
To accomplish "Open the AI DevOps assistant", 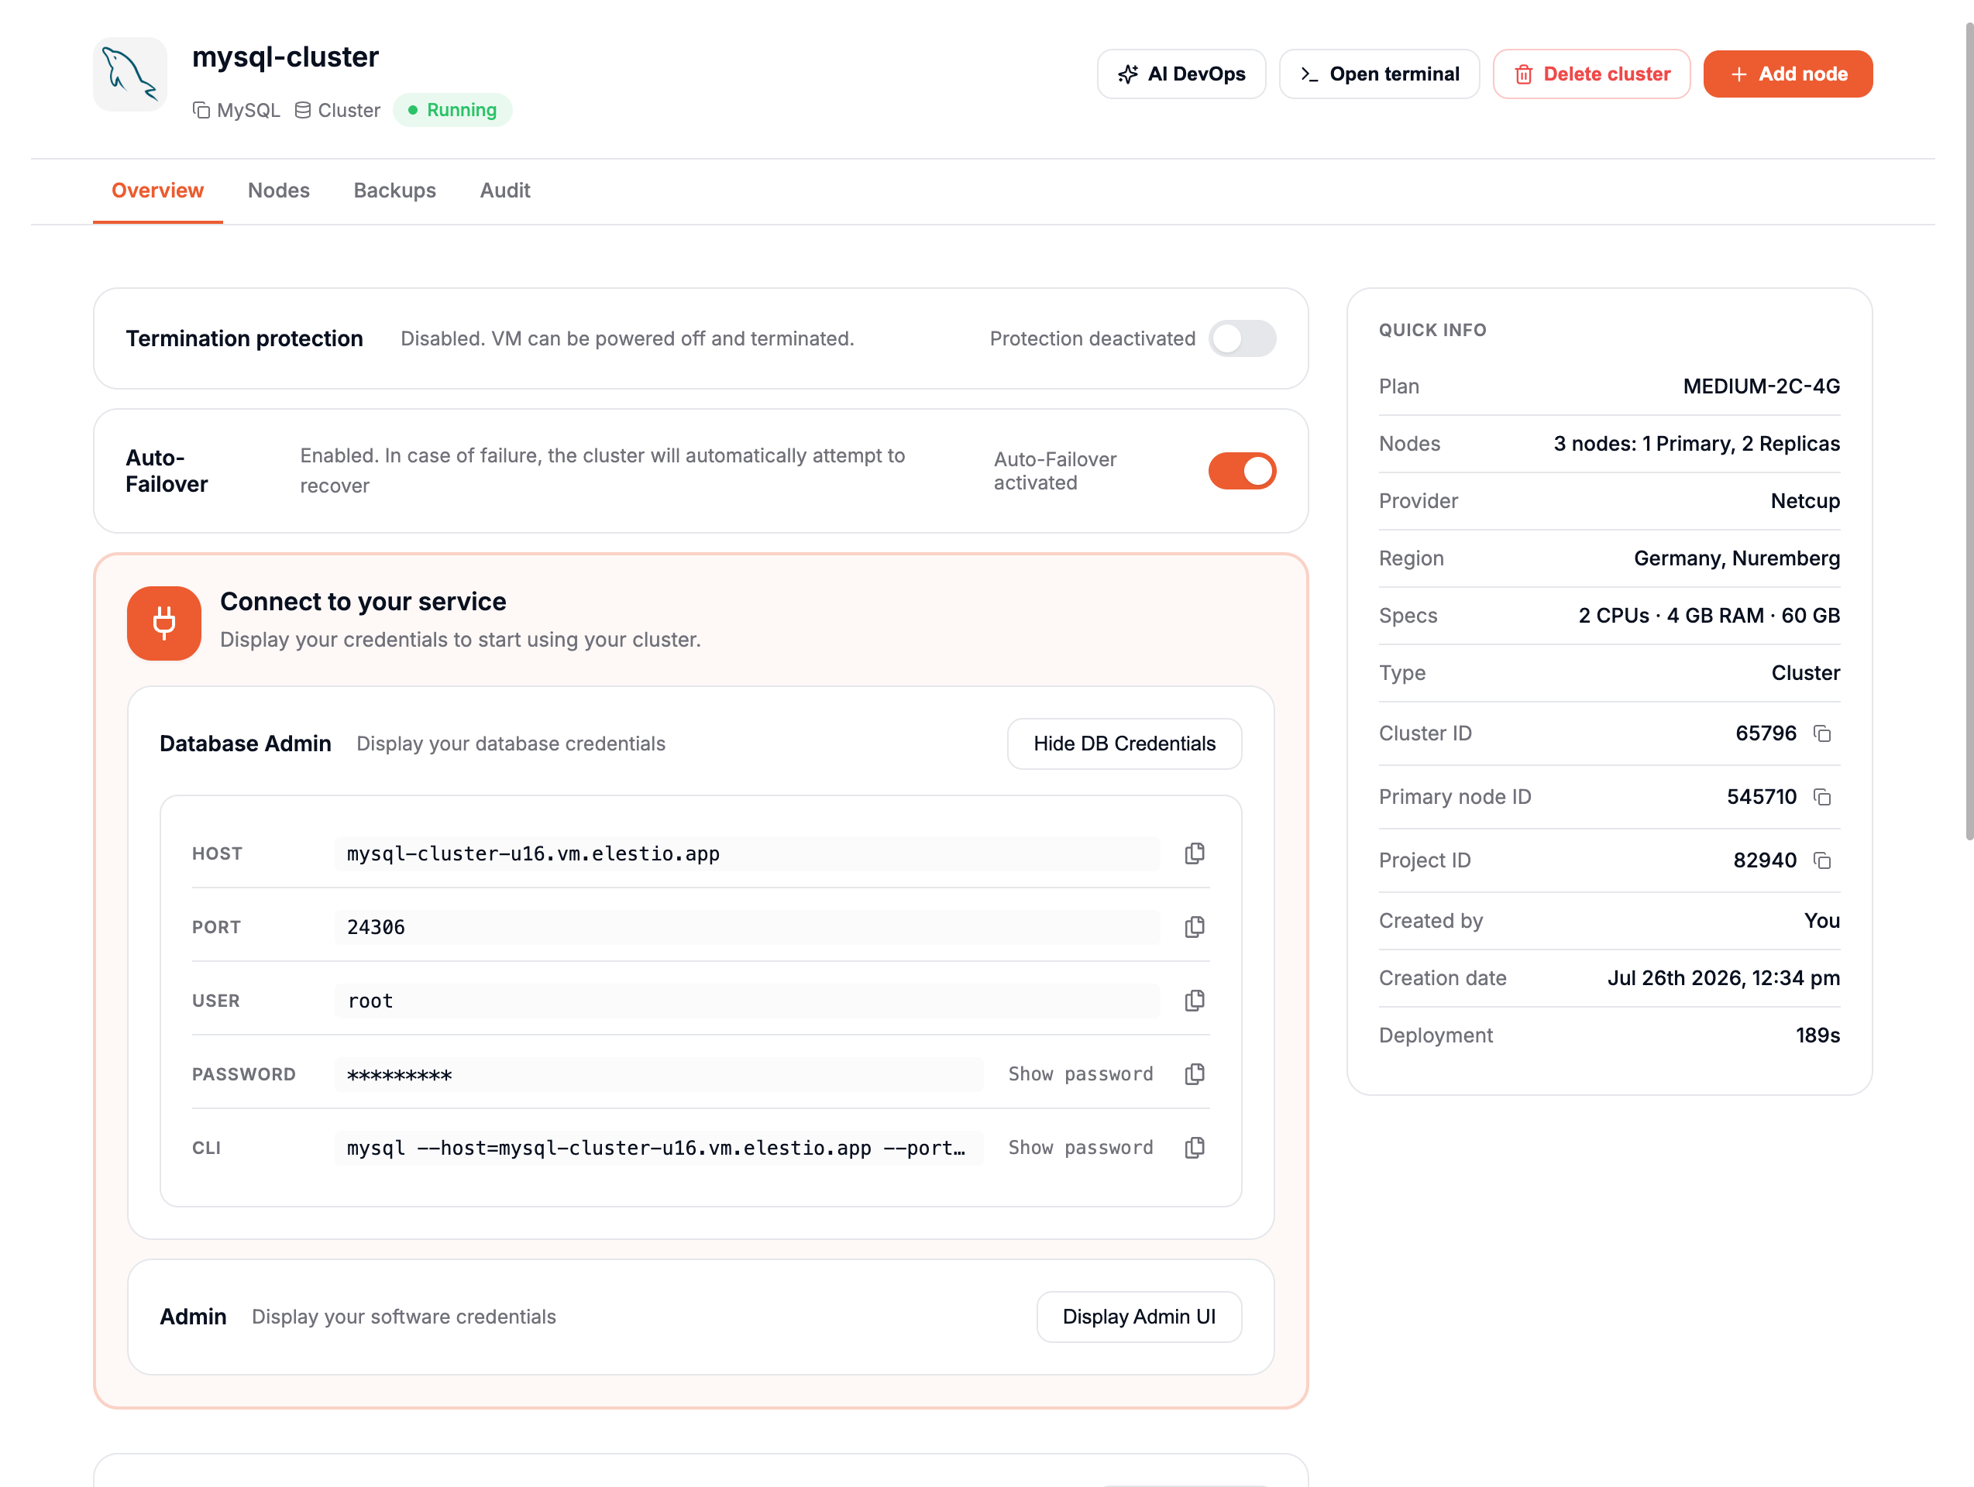I will coord(1181,74).
